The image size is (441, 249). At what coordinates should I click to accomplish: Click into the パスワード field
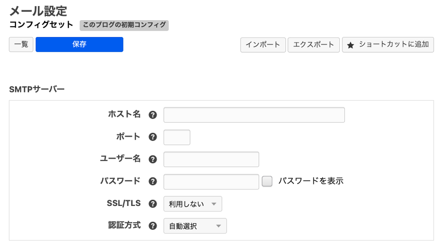click(211, 181)
